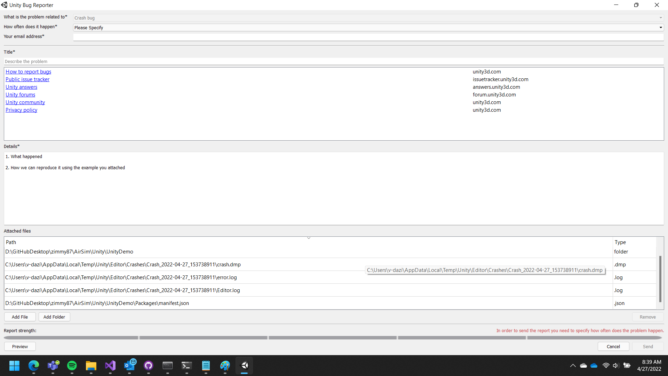Open Spotify from the taskbar
Screen dimensions: 668x376
(x=72, y=366)
